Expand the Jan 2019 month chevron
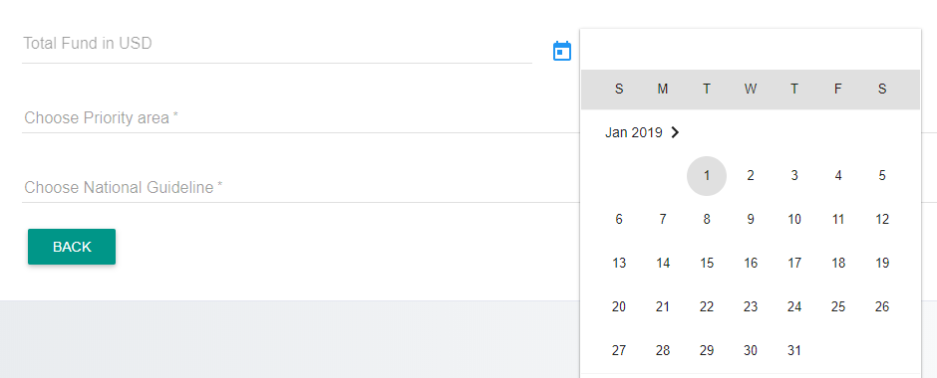 click(x=675, y=132)
